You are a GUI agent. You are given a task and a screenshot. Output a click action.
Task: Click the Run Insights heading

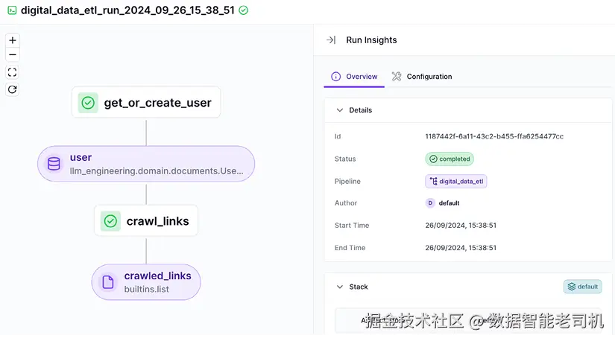[371, 40]
